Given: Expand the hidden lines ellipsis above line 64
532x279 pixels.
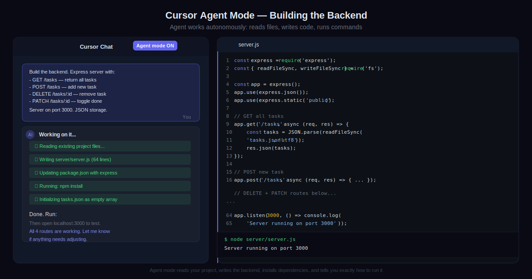Looking at the screenshot, I should (x=231, y=201).
